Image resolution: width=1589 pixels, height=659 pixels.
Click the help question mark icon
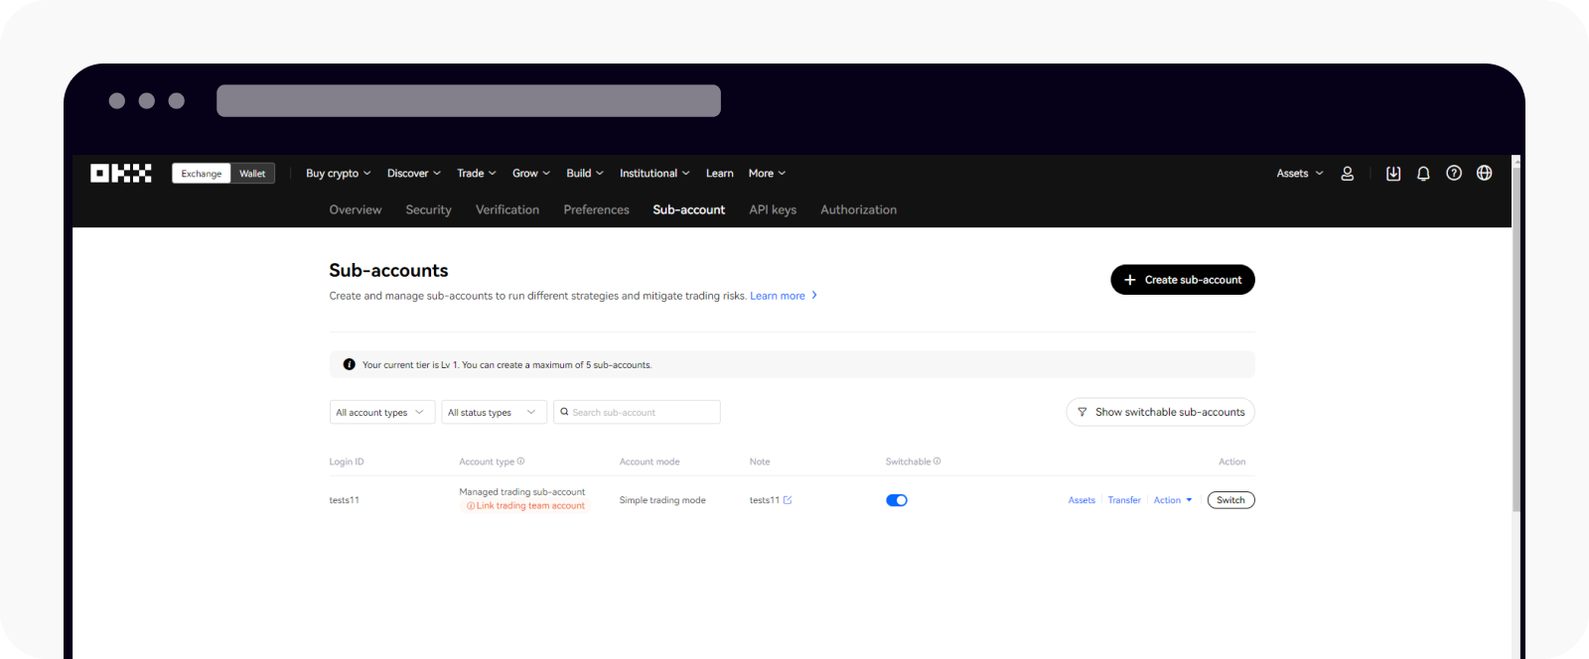[x=1454, y=174]
